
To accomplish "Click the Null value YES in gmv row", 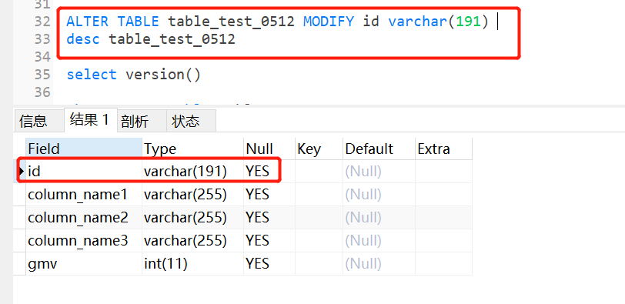I will coord(269,264).
